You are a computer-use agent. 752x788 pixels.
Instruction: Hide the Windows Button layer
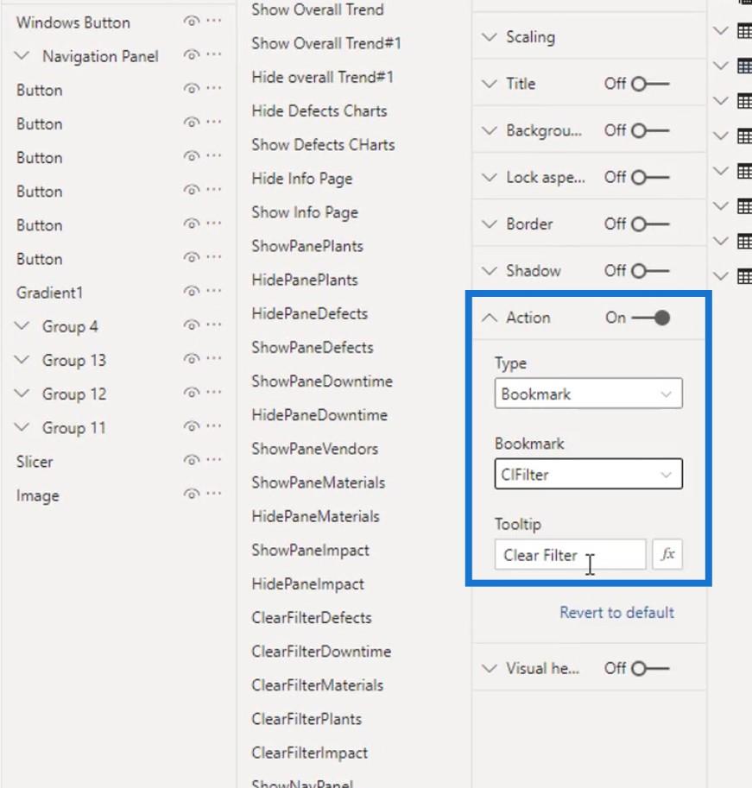(x=192, y=21)
